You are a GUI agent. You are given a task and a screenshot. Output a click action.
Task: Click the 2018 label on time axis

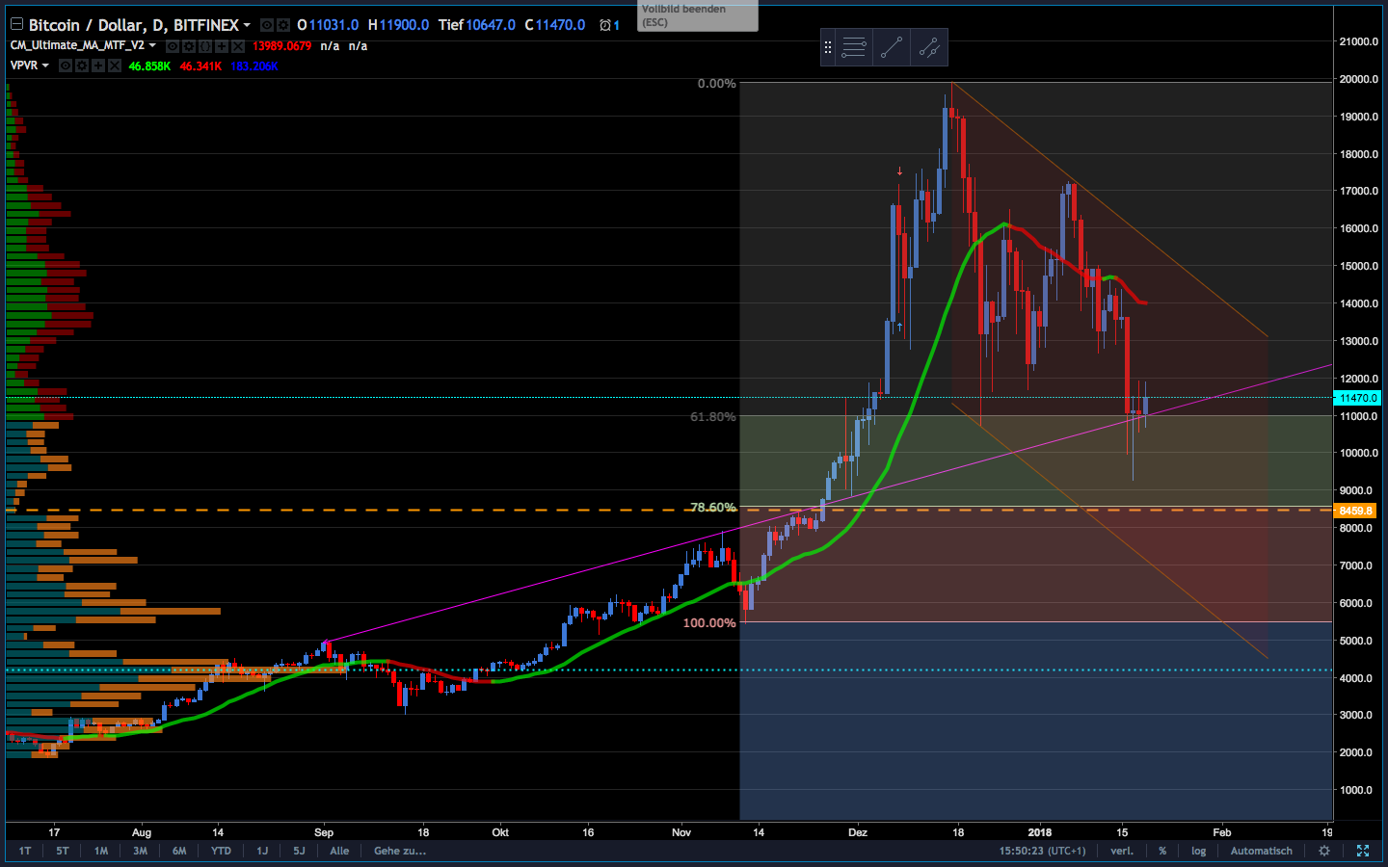coord(1040,832)
